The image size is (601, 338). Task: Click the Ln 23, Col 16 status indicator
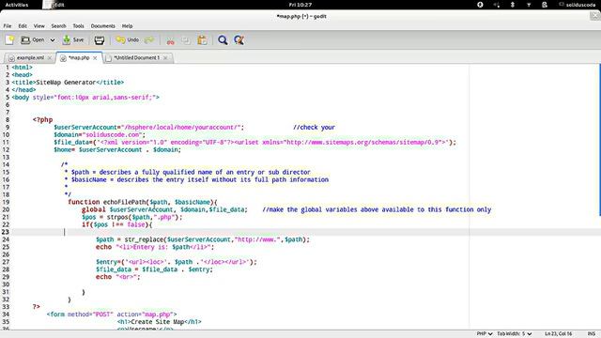(x=558, y=334)
